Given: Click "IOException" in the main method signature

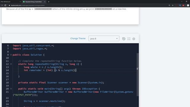Looking at the screenshot, I should pyautogui.click(x=90, y=89).
